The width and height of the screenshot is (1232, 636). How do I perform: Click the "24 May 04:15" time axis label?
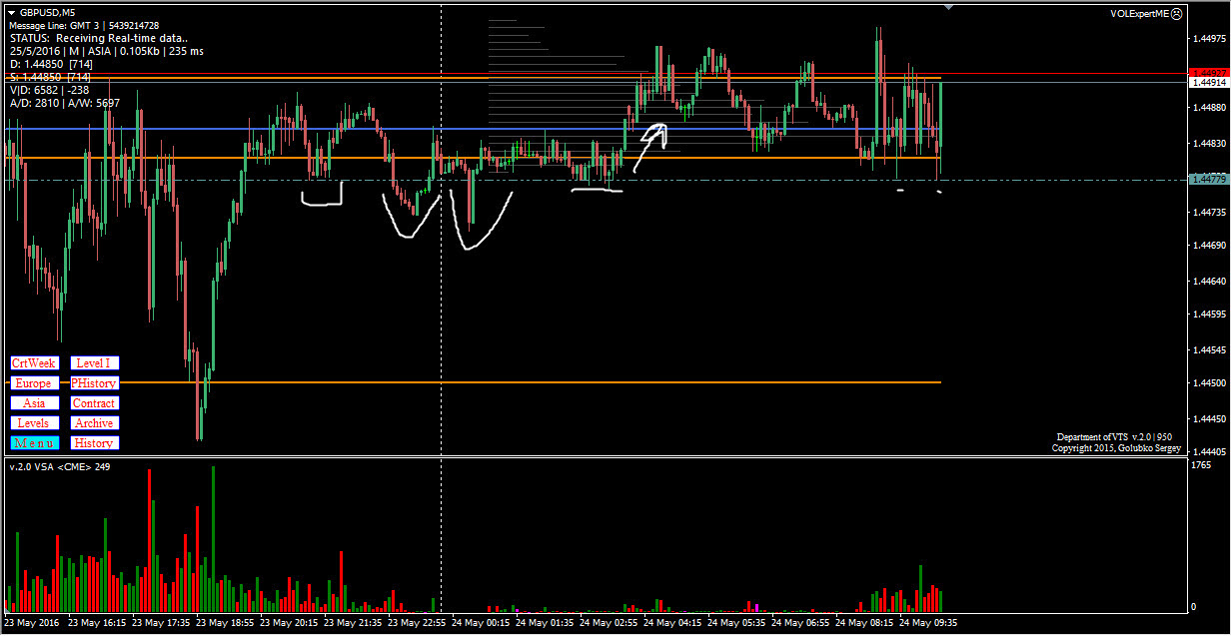point(672,623)
